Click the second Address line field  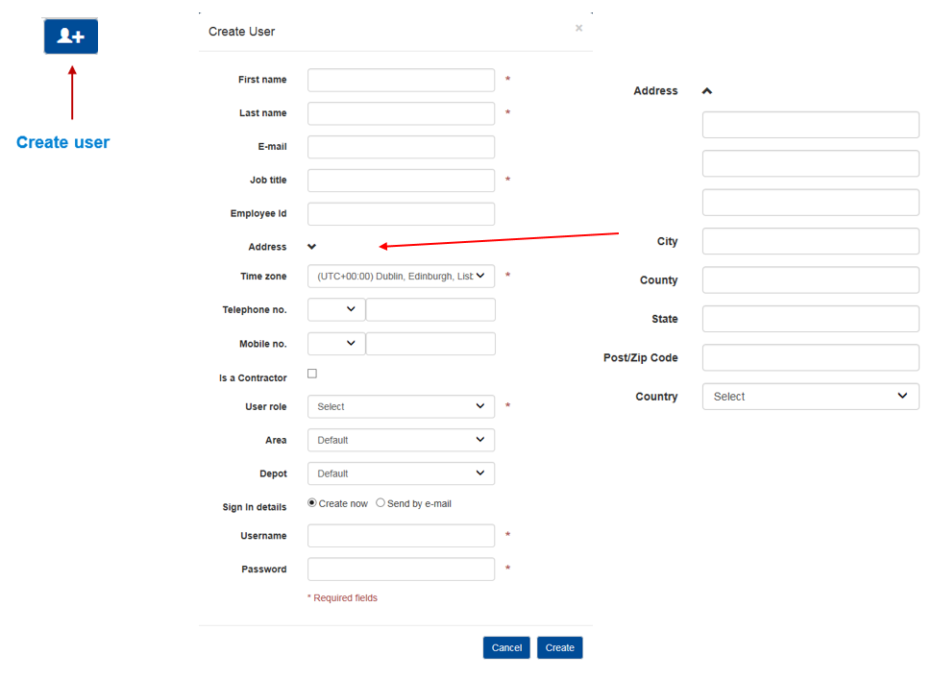[810, 163]
